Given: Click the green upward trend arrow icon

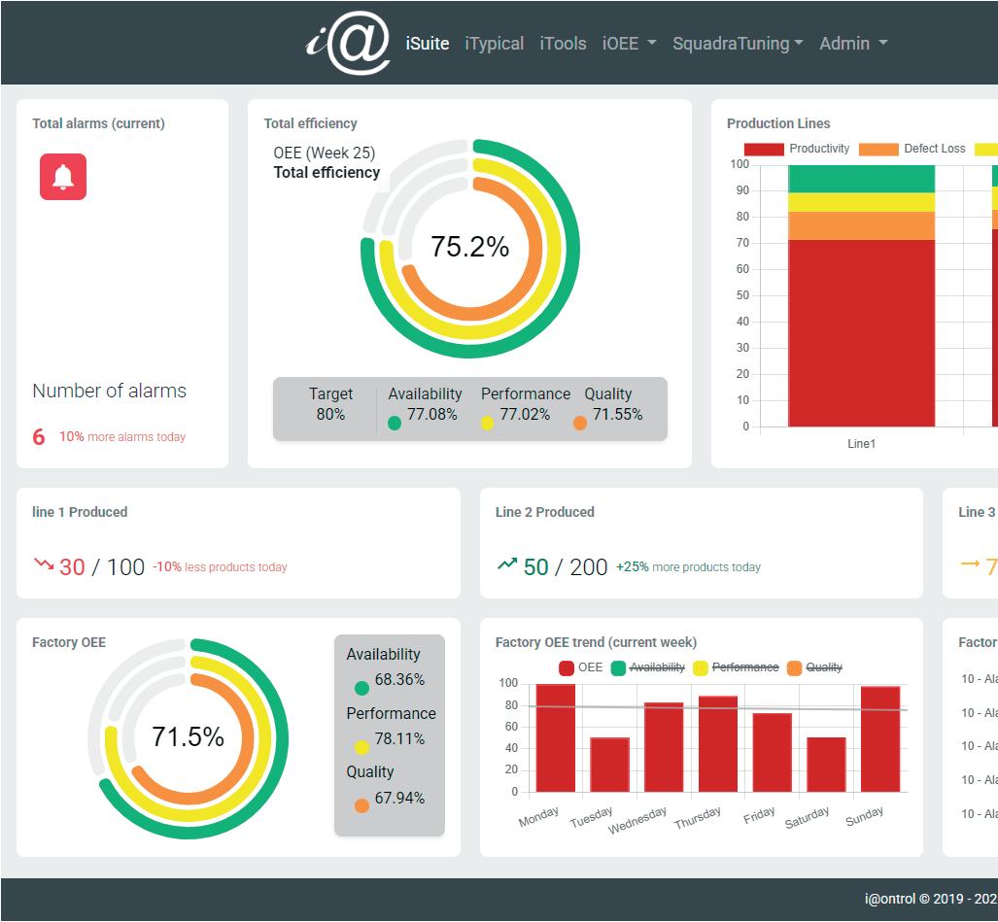Looking at the screenshot, I should coord(507,564).
